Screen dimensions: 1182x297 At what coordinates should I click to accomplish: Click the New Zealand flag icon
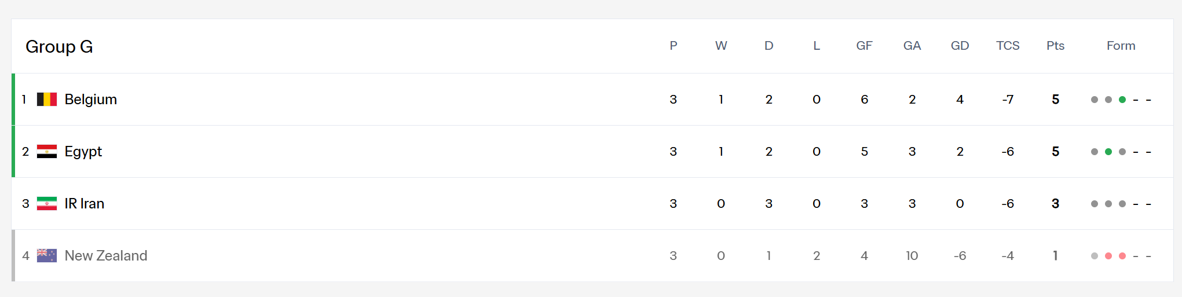point(47,256)
